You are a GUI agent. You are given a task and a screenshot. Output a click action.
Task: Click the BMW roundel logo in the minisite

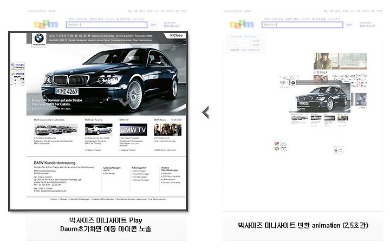click(39, 38)
